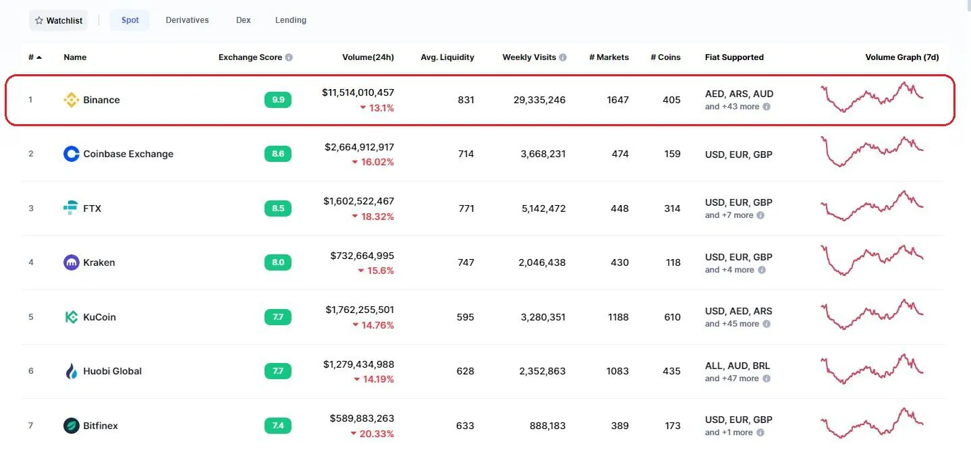Click info icon next to Bitfinex +1 more
971x450 pixels.
point(760,432)
